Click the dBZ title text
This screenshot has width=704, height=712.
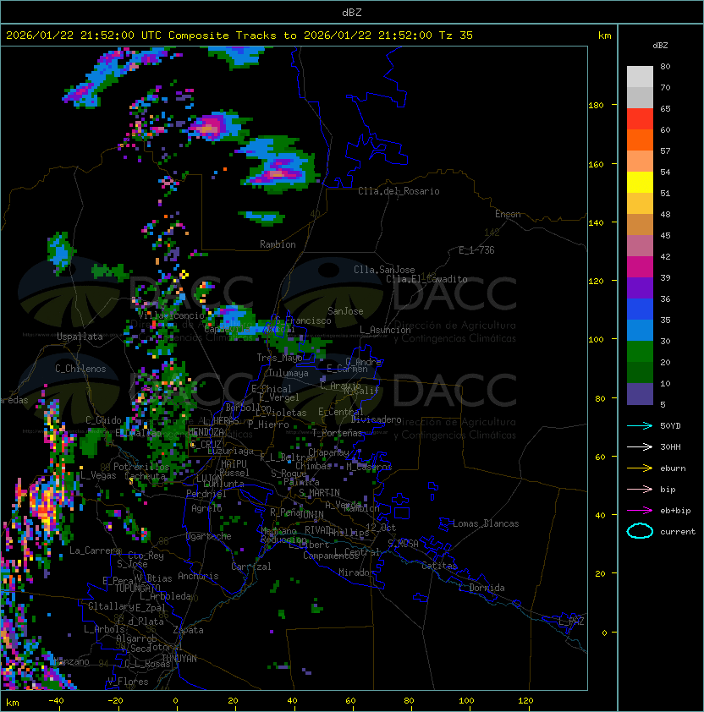coord(352,12)
